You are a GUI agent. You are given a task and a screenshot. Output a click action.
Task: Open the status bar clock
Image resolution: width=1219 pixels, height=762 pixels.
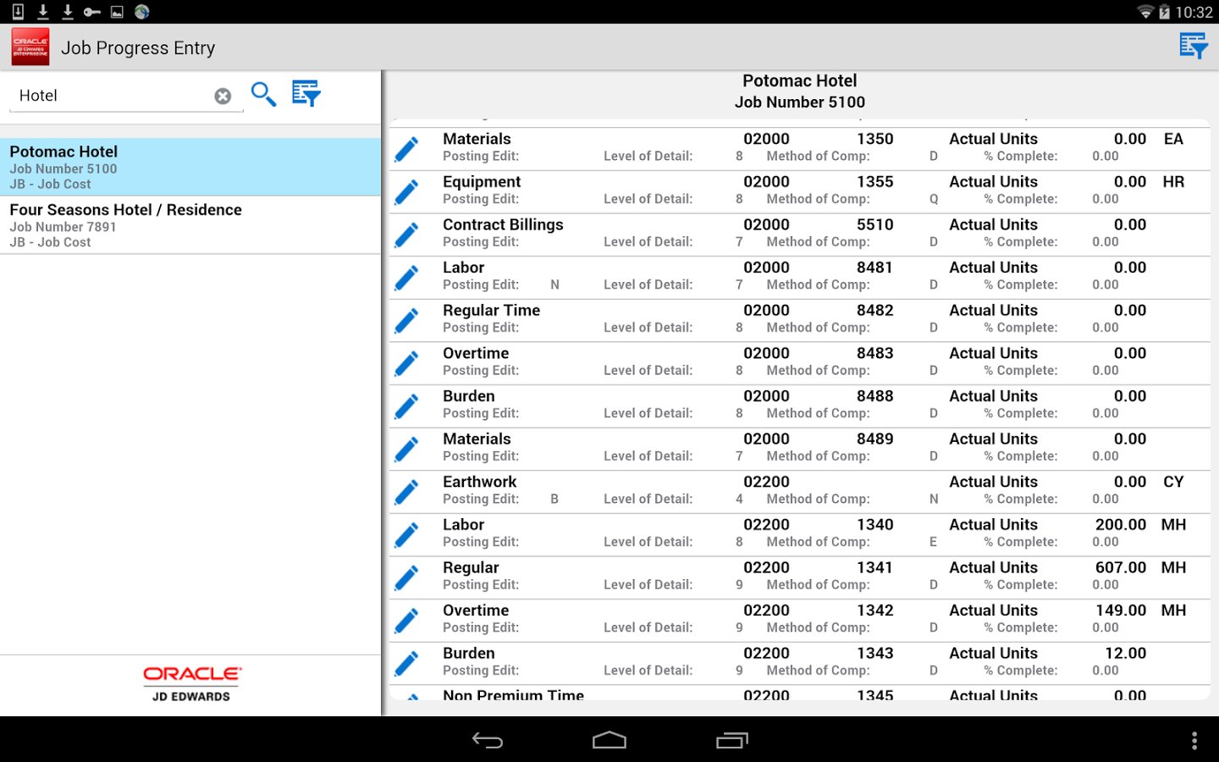[x=1194, y=12]
